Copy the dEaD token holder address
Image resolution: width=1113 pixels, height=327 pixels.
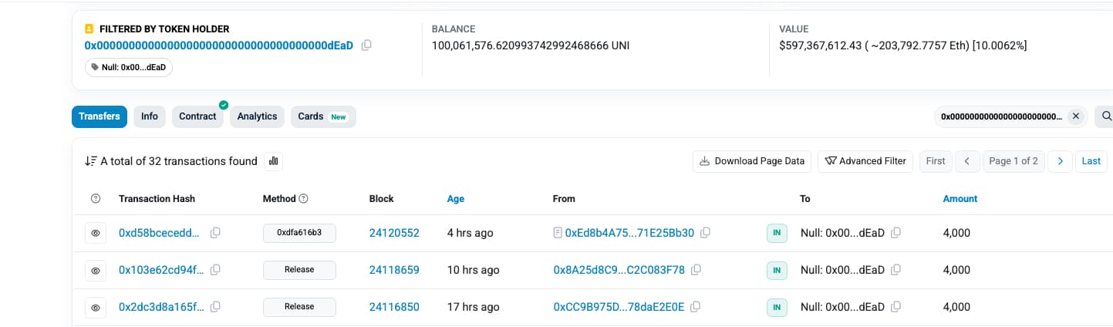click(x=366, y=46)
